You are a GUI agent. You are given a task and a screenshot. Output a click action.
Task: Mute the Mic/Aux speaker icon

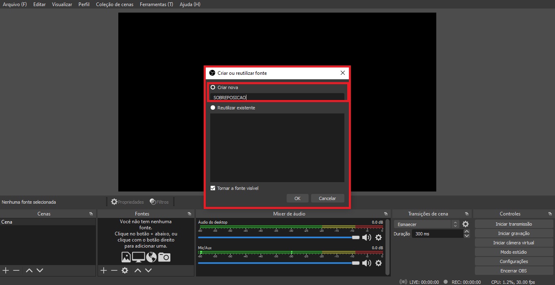pos(366,263)
